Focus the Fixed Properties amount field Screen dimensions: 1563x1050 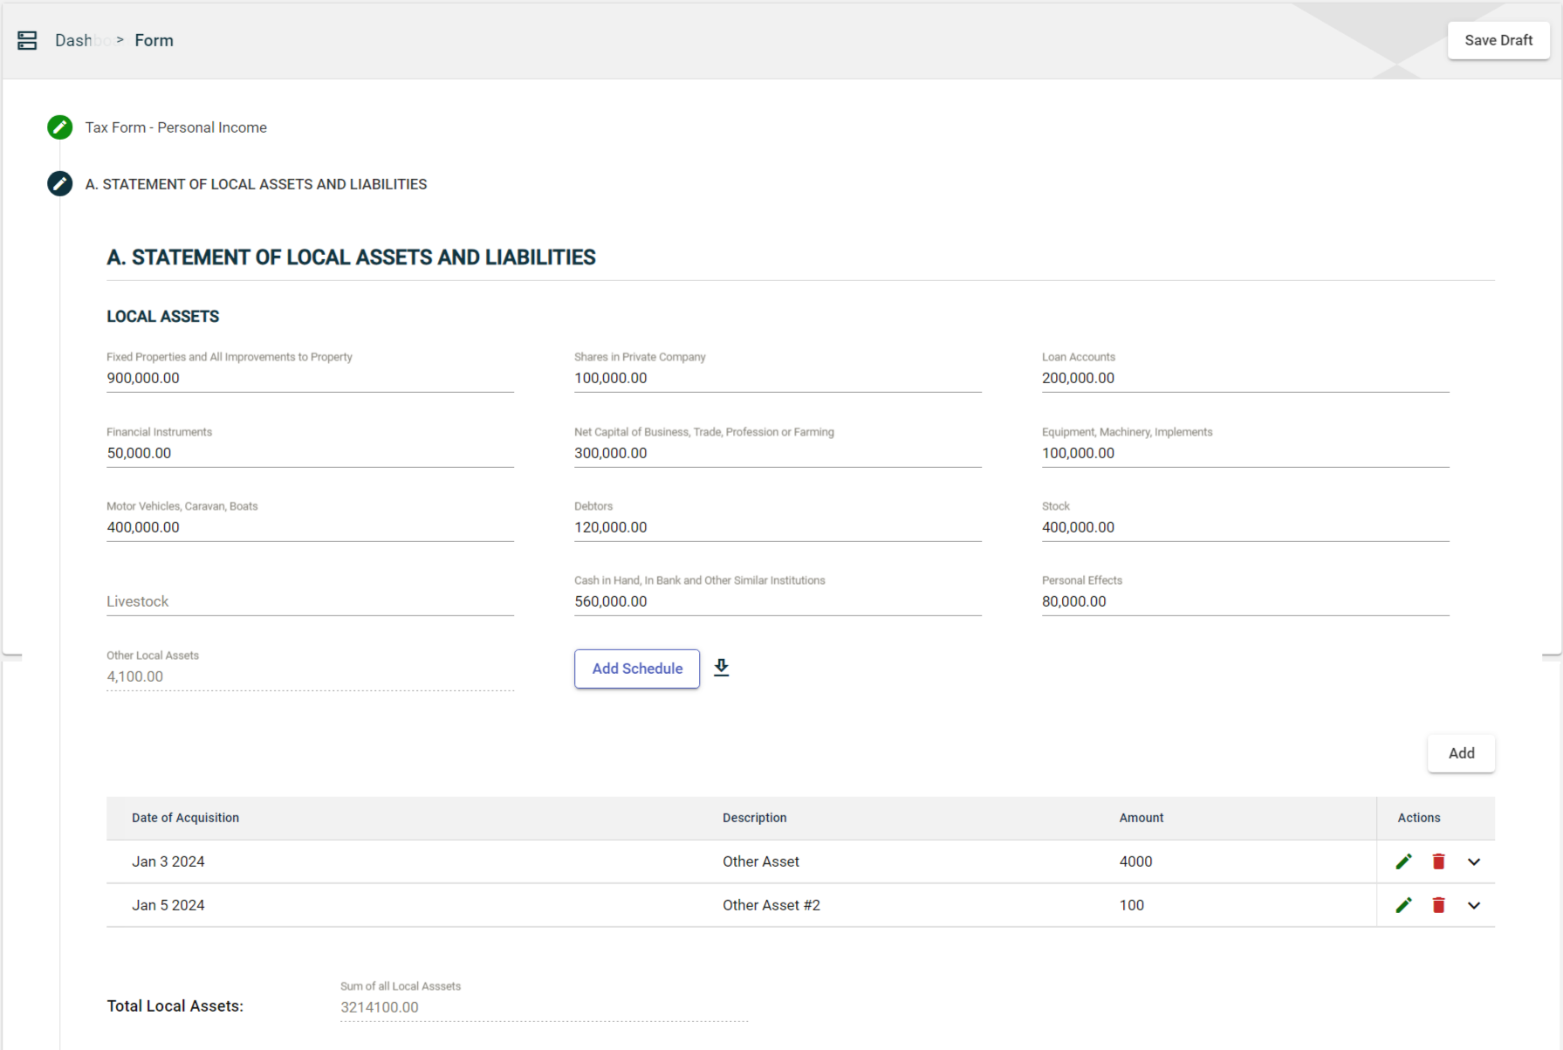click(x=310, y=378)
